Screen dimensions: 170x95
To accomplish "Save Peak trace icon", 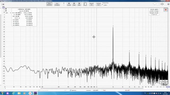I will pyautogui.click(x=74, y=4).
